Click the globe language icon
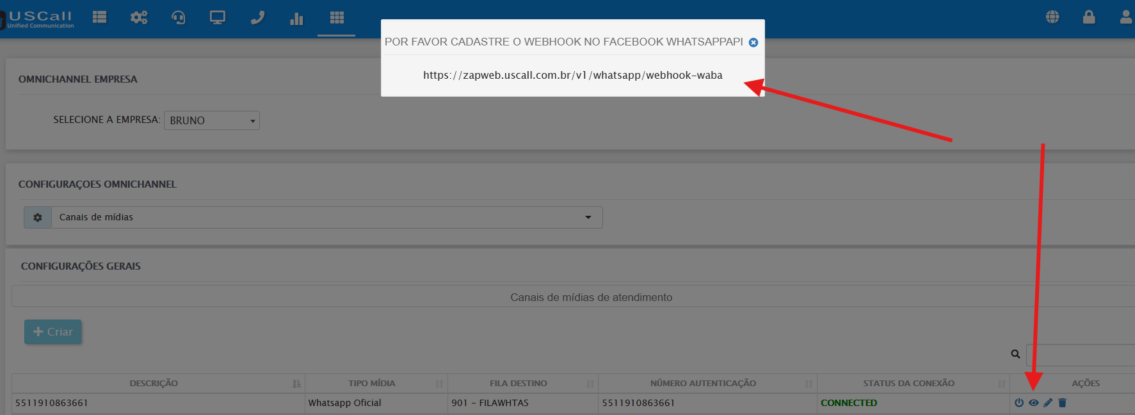 [1052, 17]
